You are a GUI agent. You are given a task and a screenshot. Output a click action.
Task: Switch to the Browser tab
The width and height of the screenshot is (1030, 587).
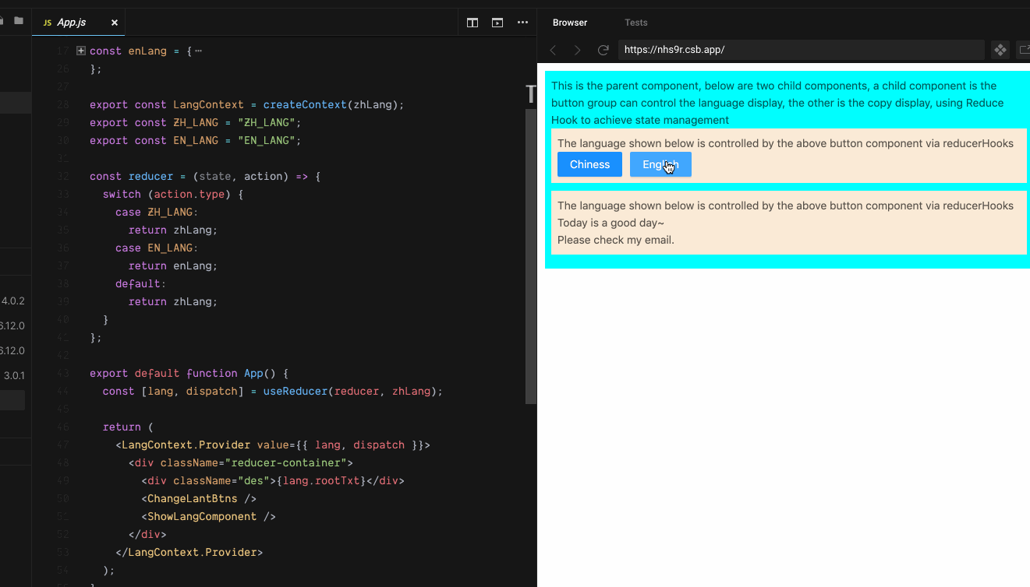[x=570, y=23]
